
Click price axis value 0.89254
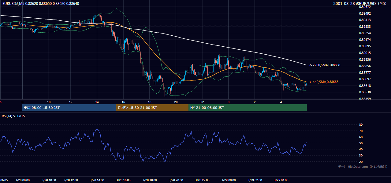[365, 33]
